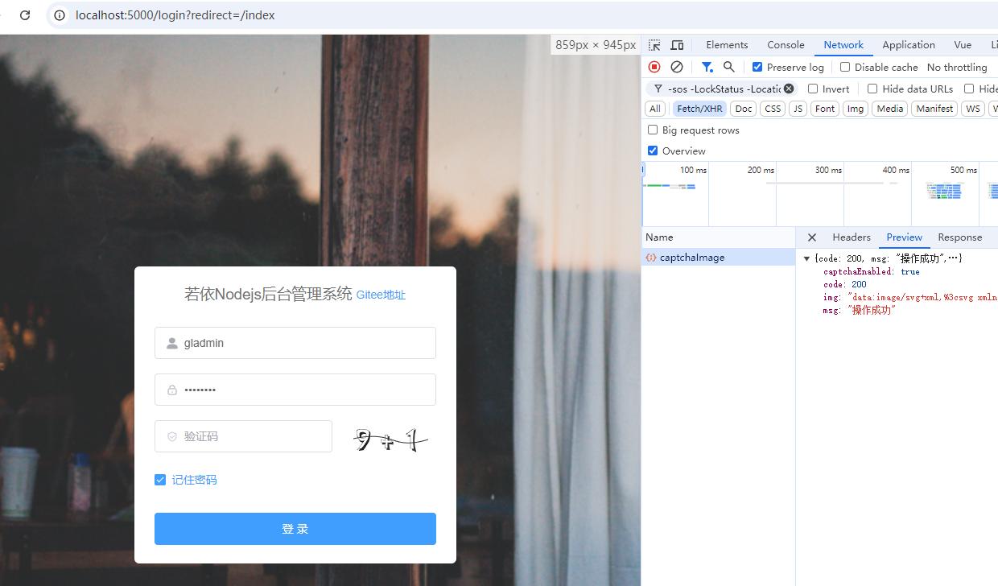Open the No throttling dropdown
This screenshot has width=998, height=586.
958,67
